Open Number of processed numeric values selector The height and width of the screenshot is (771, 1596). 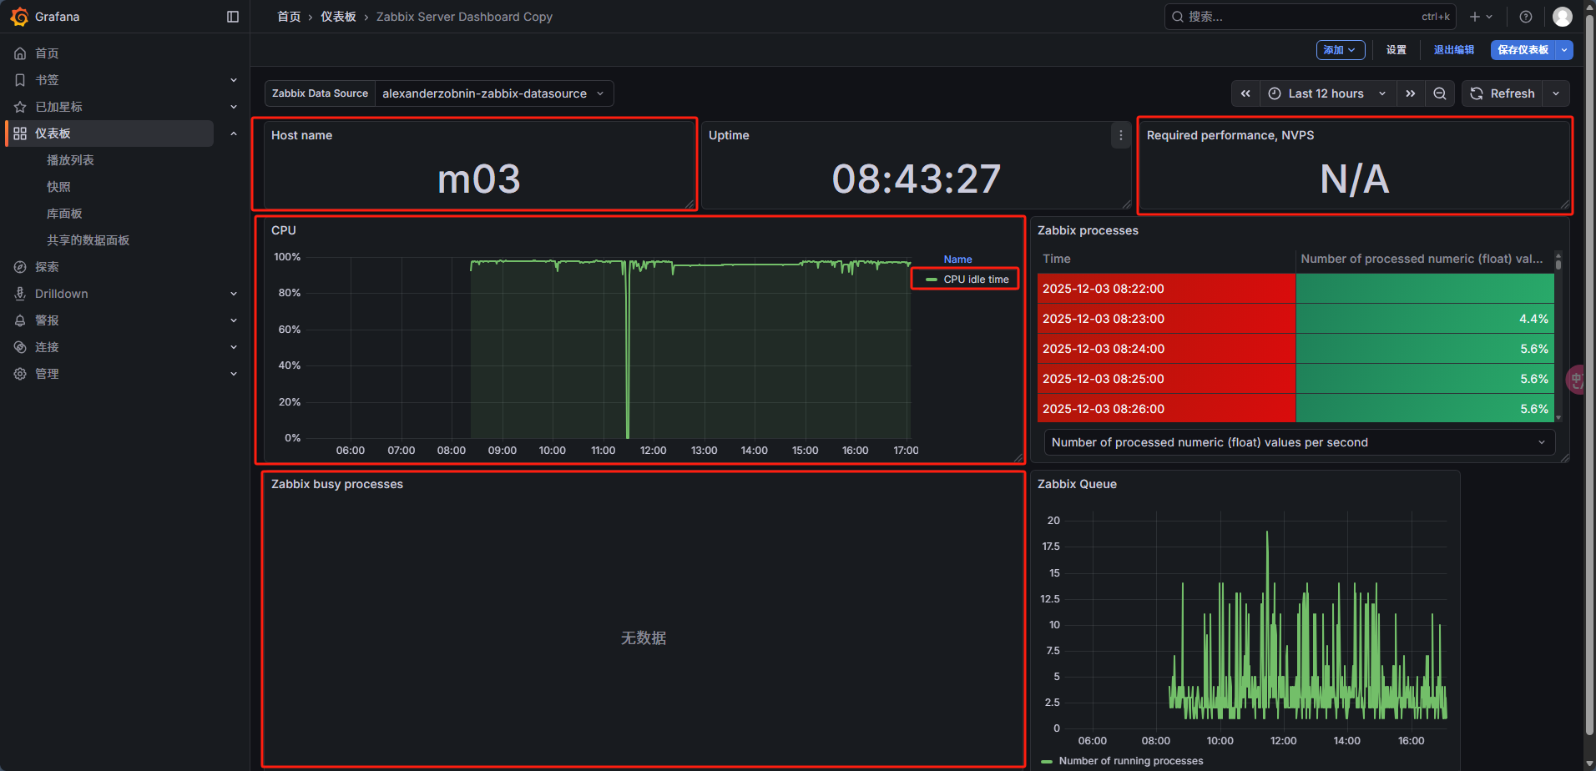click(1300, 442)
